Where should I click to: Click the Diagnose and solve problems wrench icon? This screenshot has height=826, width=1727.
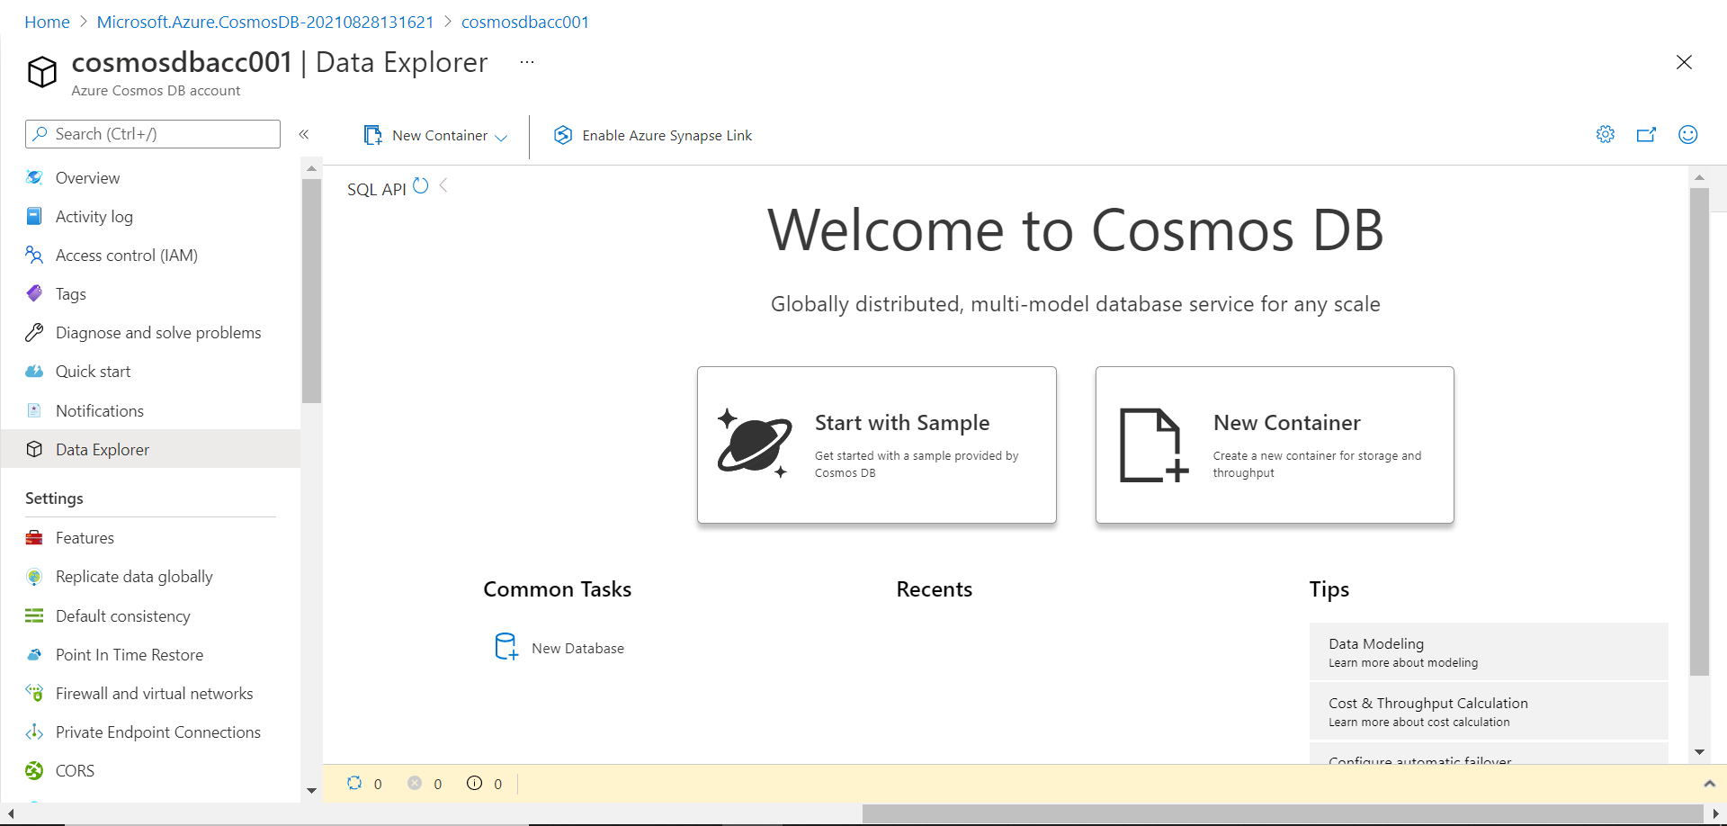tap(34, 332)
